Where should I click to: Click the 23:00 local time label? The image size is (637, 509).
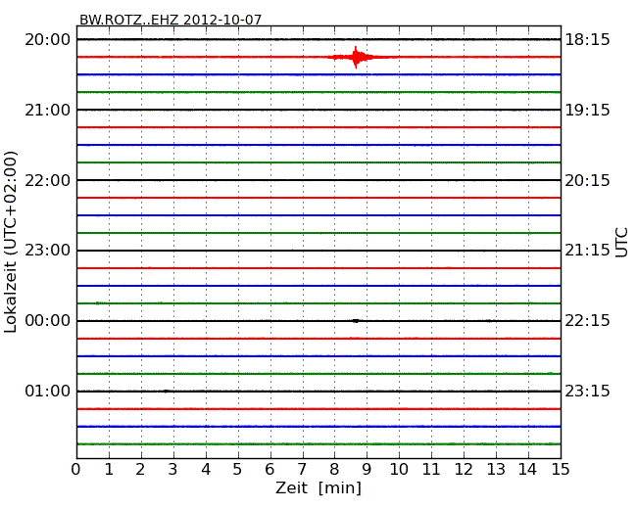[x=48, y=251]
